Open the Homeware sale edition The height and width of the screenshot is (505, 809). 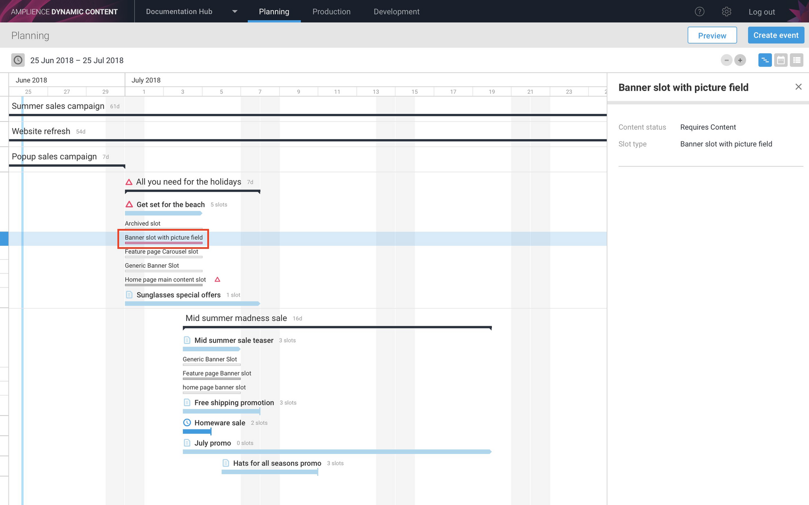click(x=219, y=423)
